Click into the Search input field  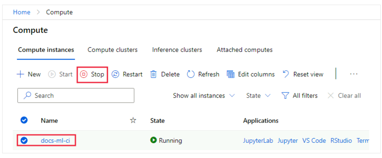click(x=76, y=95)
